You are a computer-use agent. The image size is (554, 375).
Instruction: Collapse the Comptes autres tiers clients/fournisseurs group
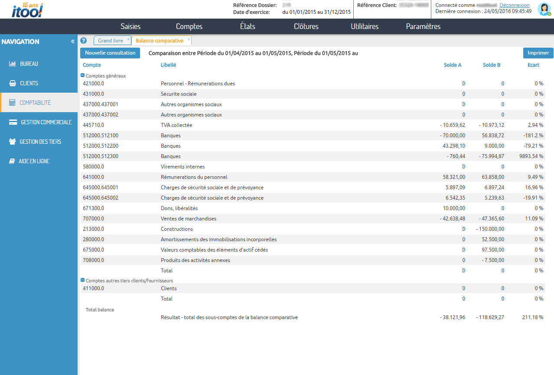tap(82, 280)
